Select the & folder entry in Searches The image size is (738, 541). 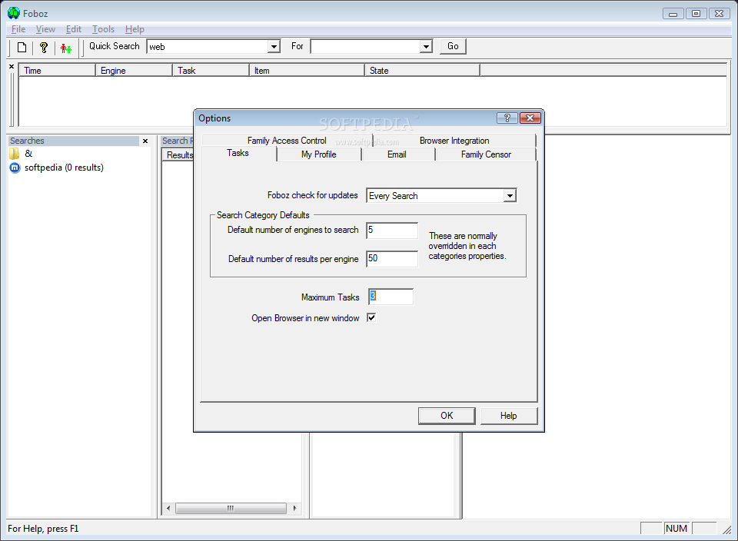(28, 154)
